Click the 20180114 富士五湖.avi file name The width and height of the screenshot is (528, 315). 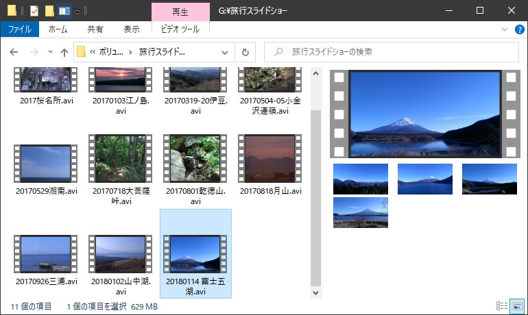pyautogui.click(x=195, y=286)
